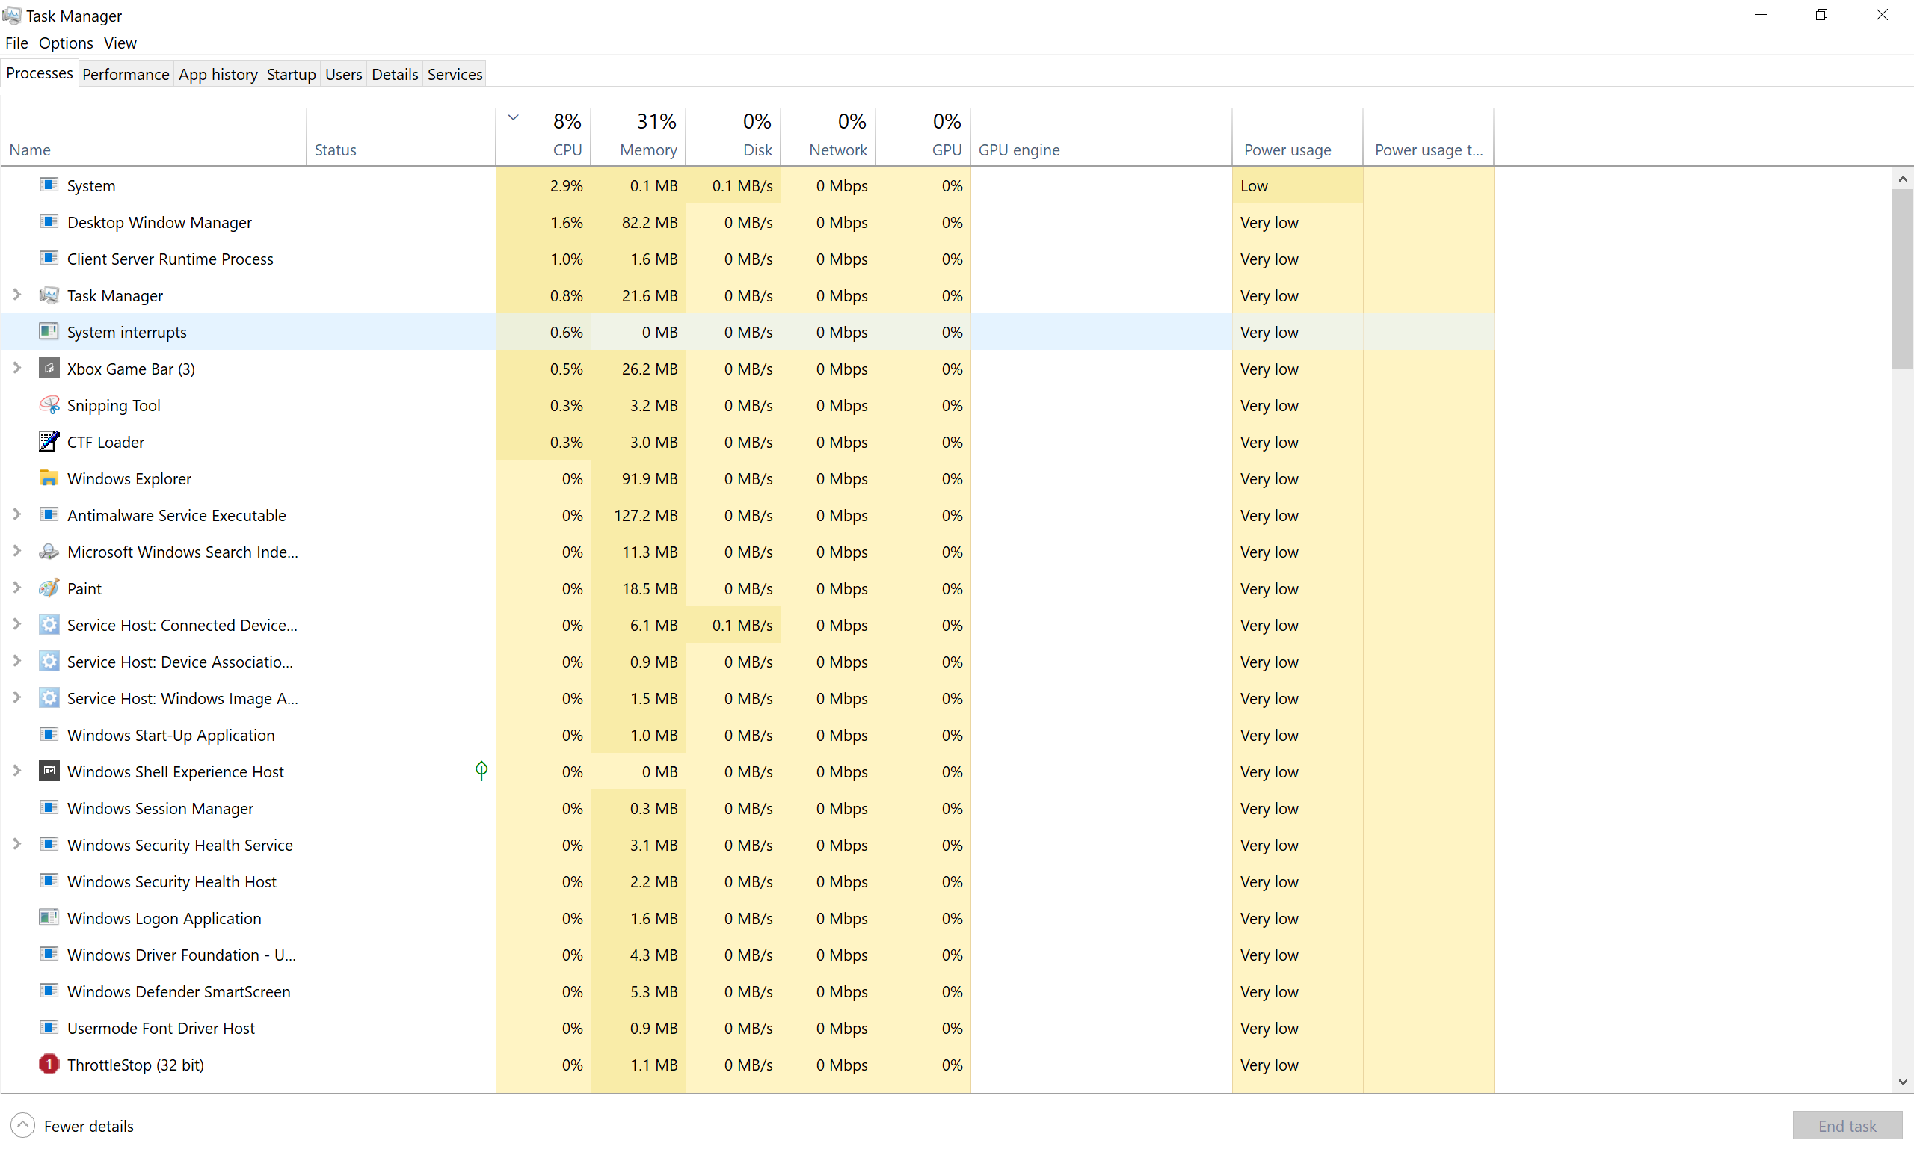The image size is (1914, 1155).
Task: Switch to the Startup tab
Action: (x=292, y=74)
